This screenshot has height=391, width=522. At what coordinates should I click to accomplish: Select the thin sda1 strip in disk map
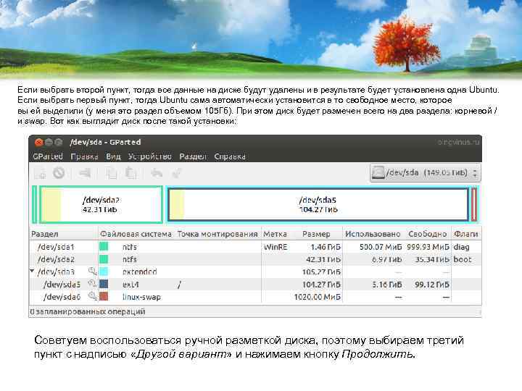[x=34, y=204]
